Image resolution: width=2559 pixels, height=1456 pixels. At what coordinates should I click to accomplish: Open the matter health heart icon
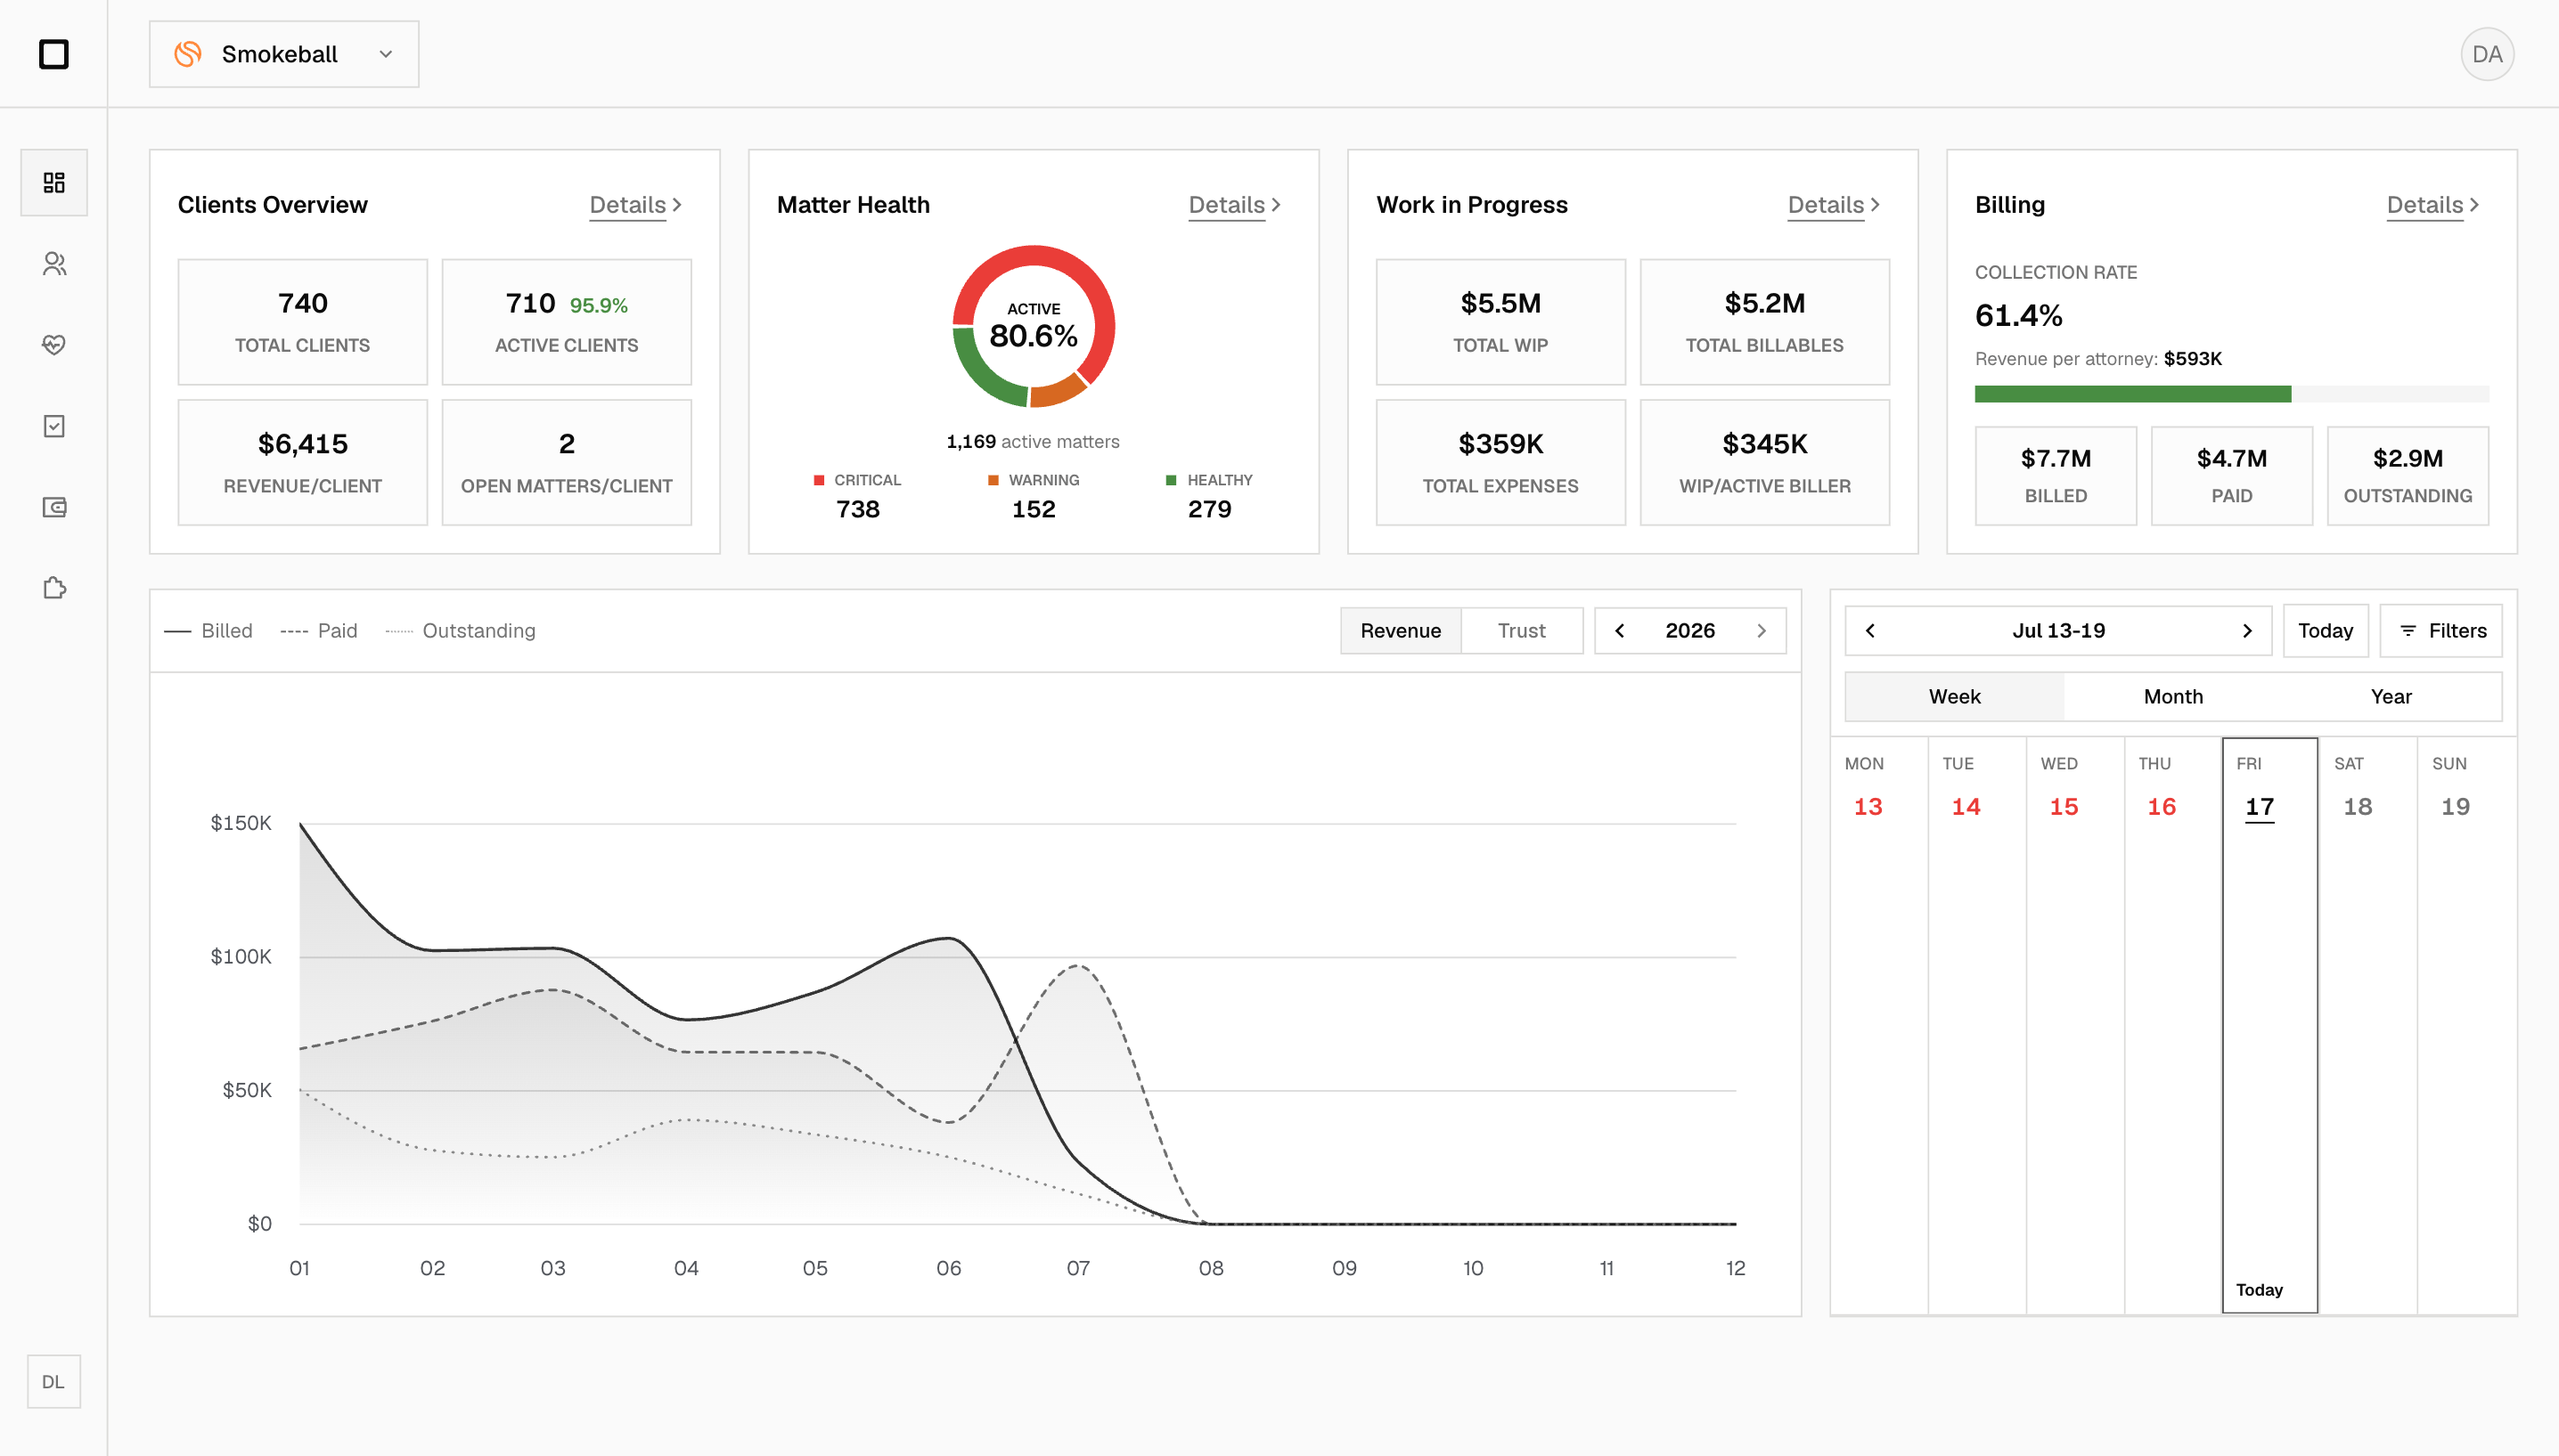pos(54,344)
